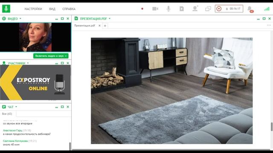This screenshot has width=273, height=153.
Task: Click the invite participant icon
Action: pyautogui.click(x=195, y=8)
